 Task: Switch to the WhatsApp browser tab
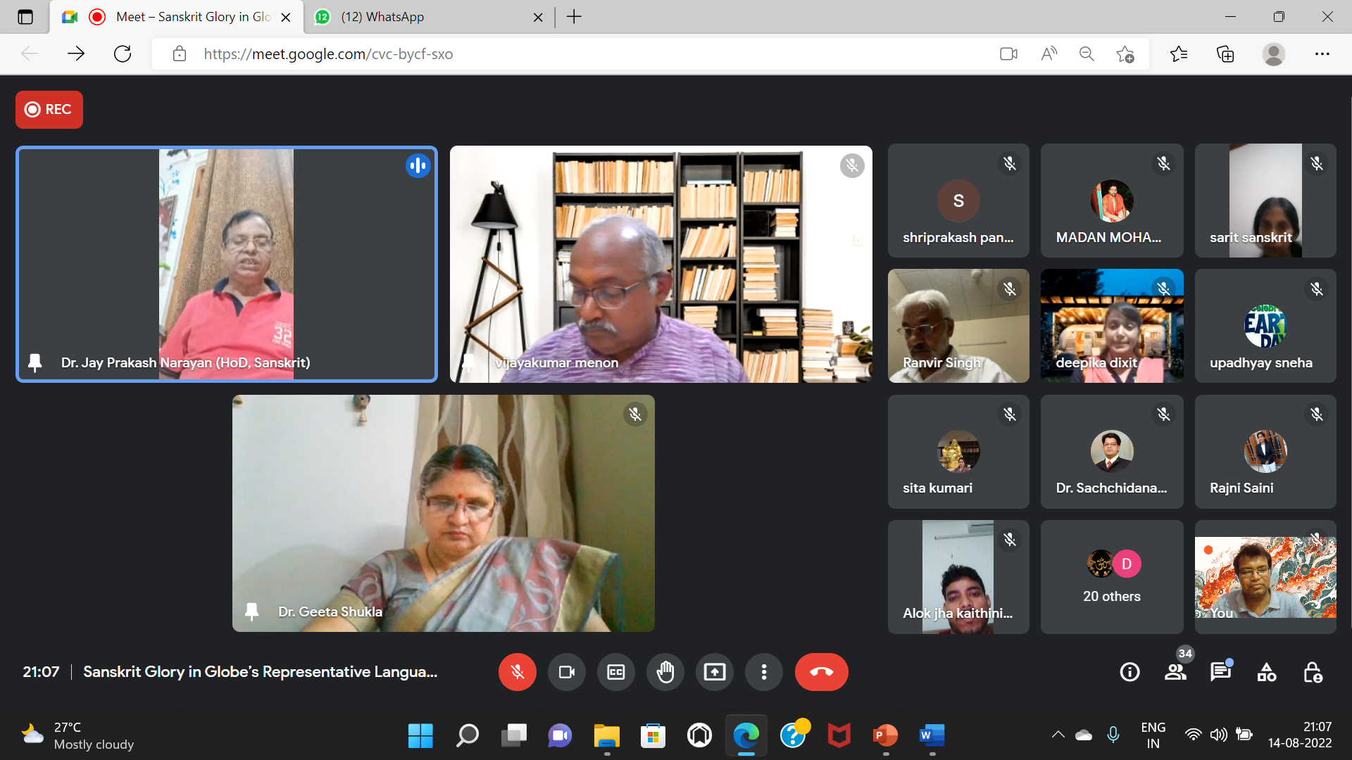tap(382, 17)
